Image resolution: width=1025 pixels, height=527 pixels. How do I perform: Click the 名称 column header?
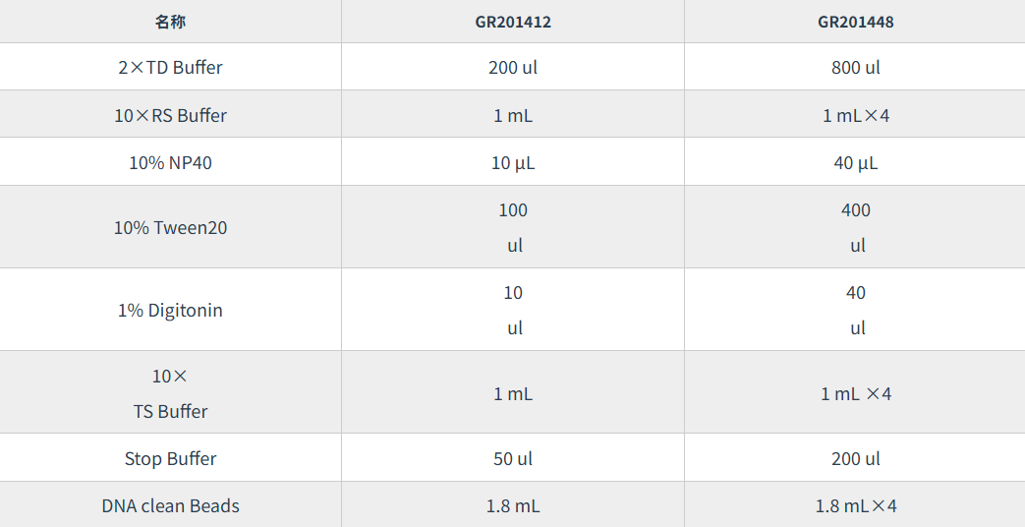(170, 21)
